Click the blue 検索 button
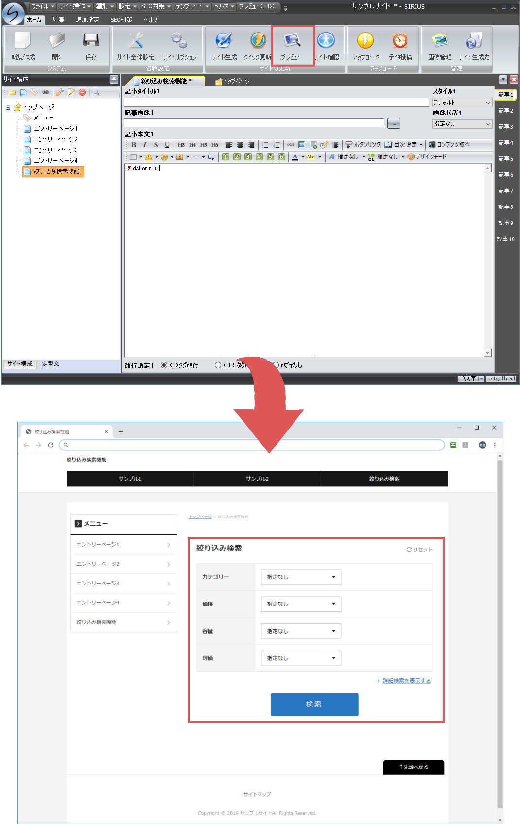The width and height of the screenshot is (520, 826). (x=314, y=704)
